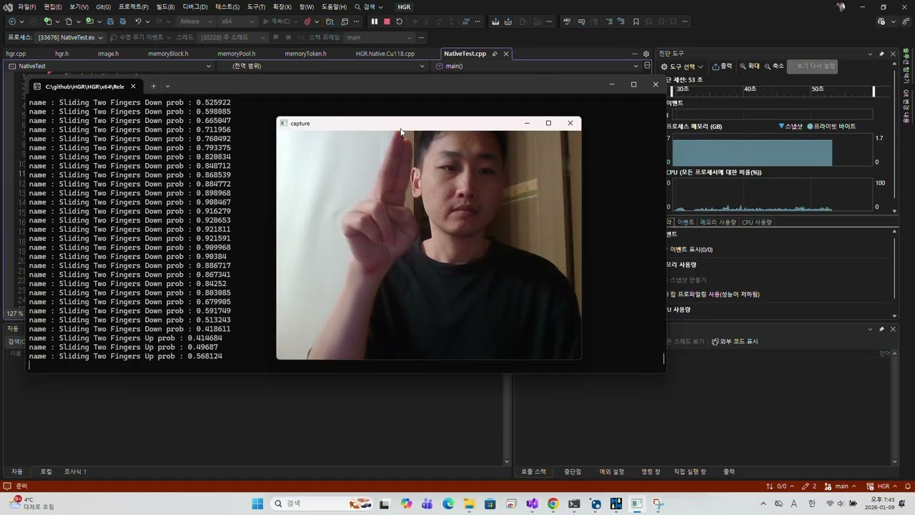Viewport: 915px width, 515px height.
Task: Click the 출력 button in diagnostic tools
Action: 722,66
